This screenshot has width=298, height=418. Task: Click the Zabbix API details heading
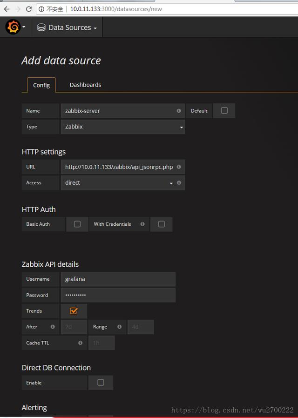click(x=50, y=264)
